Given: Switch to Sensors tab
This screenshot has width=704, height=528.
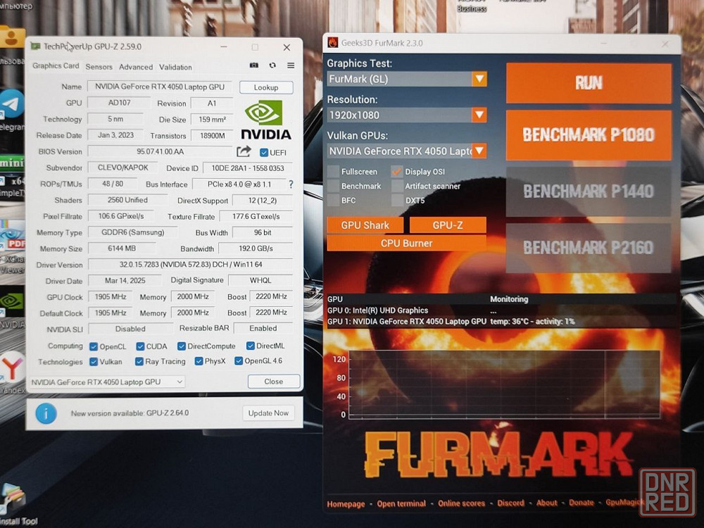Looking at the screenshot, I should 99,67.
